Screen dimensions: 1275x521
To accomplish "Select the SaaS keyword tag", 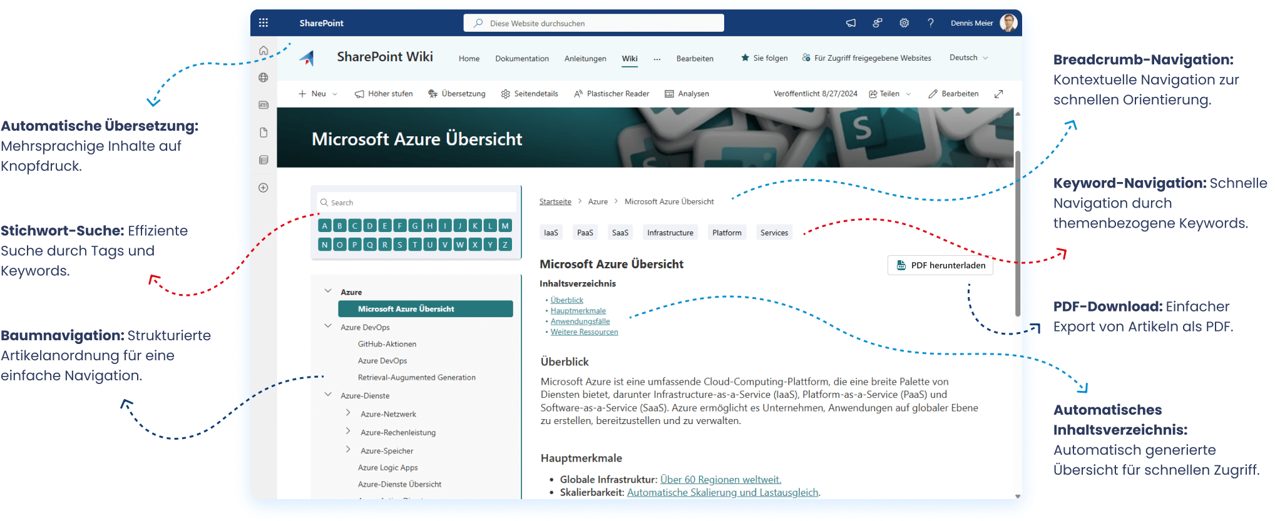I will point(620,233).
